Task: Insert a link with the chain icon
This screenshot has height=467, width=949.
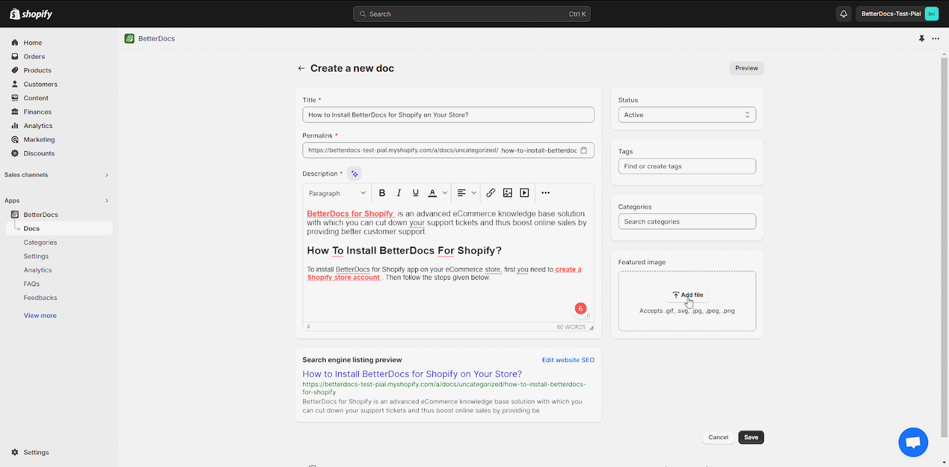Action: point(491,193)
